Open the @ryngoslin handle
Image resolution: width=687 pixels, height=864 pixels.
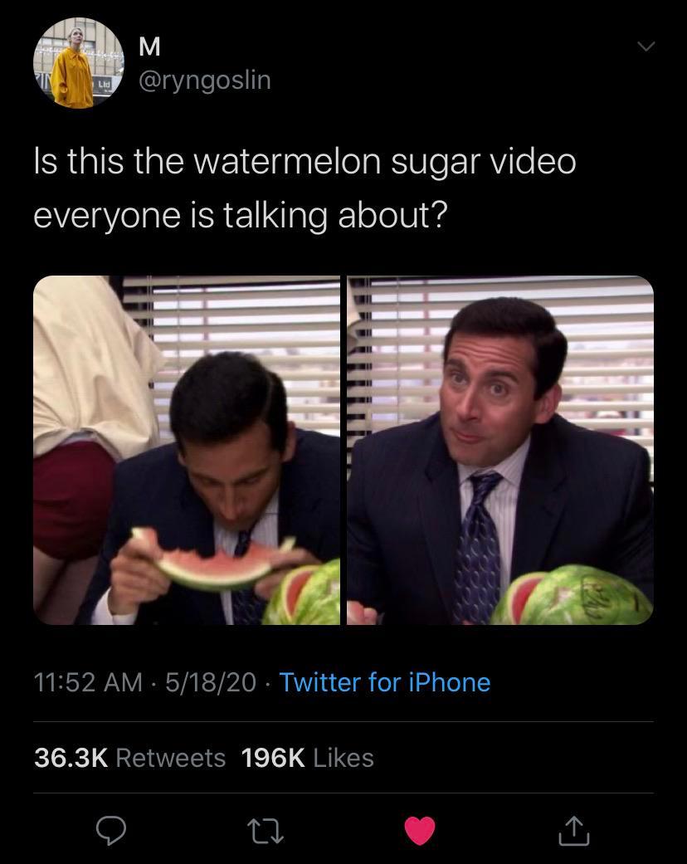pyautogui.click(x=202, y=81)
